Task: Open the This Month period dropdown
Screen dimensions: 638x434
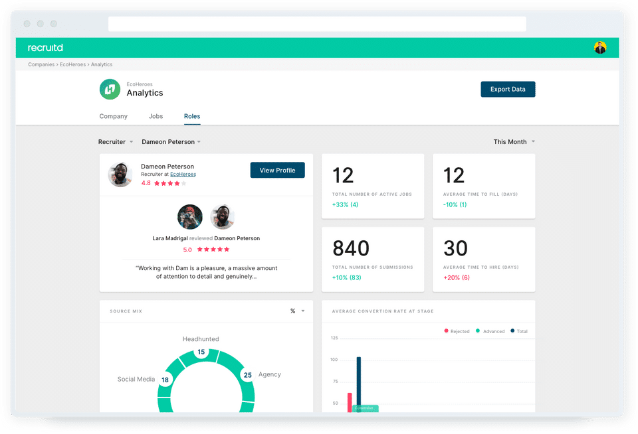Action: pos(514,142)
